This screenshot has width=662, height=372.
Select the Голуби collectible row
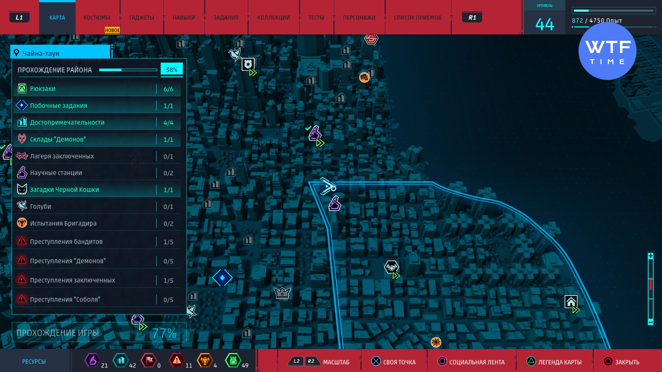tap(97, 207)
